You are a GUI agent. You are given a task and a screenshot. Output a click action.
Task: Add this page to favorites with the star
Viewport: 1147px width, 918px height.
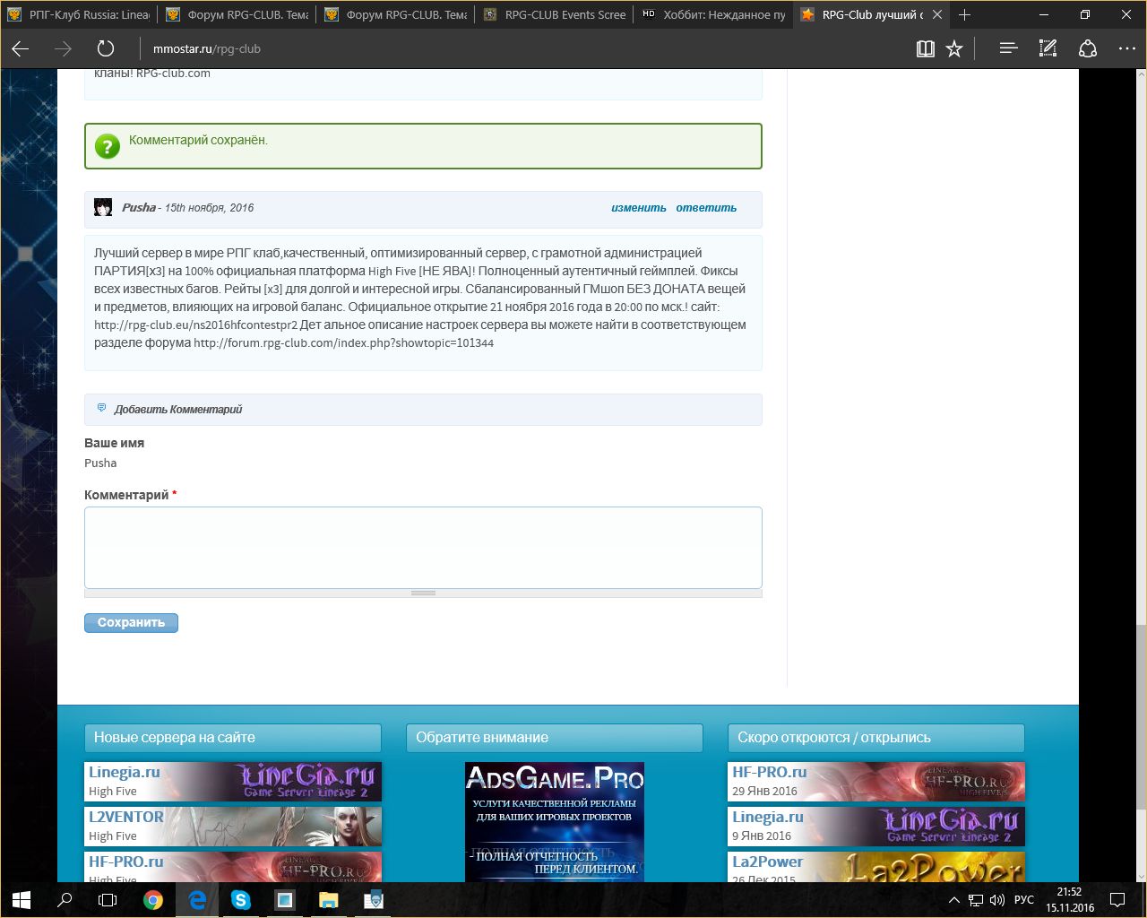pos(954,48)
